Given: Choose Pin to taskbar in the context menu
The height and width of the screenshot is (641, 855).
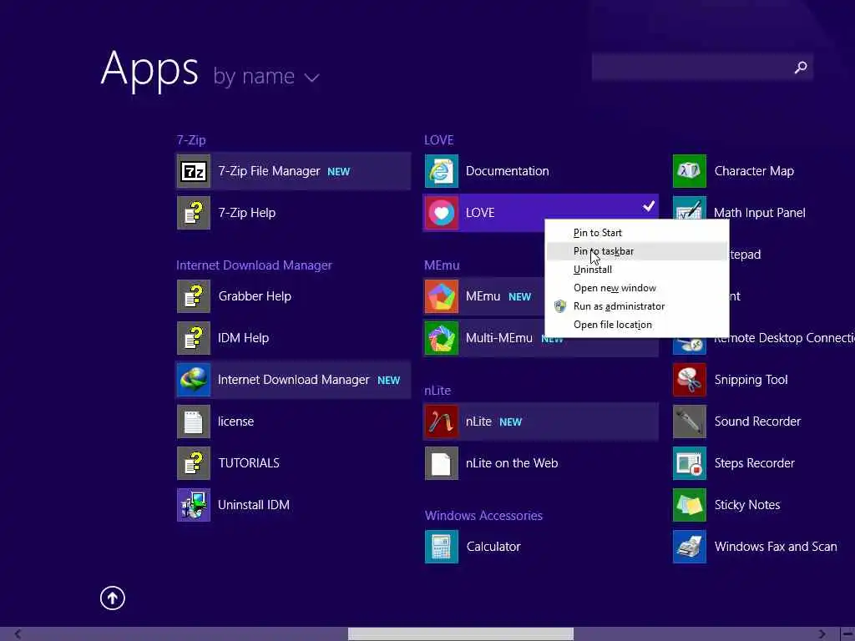Looking at the screenshot, I should click(637, 251).
